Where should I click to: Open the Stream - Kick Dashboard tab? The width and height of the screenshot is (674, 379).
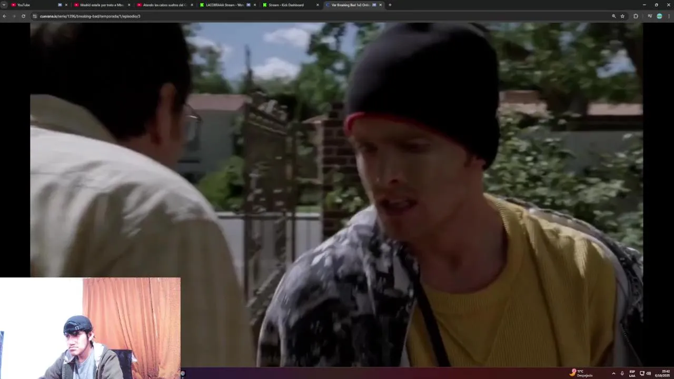click(x=290, y=5)
